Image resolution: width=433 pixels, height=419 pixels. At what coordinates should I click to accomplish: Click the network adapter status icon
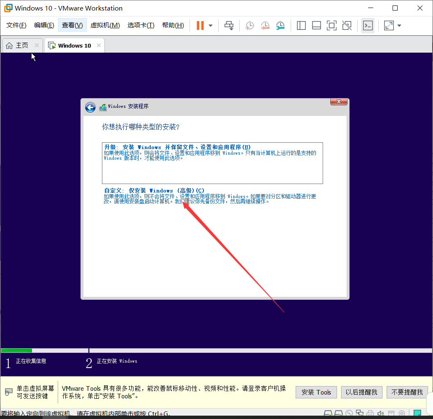pyautogui.click(x=360, y=414)
